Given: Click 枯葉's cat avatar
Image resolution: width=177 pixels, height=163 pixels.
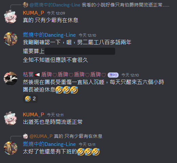Looking at the screenshot, I should click(11, 78).
